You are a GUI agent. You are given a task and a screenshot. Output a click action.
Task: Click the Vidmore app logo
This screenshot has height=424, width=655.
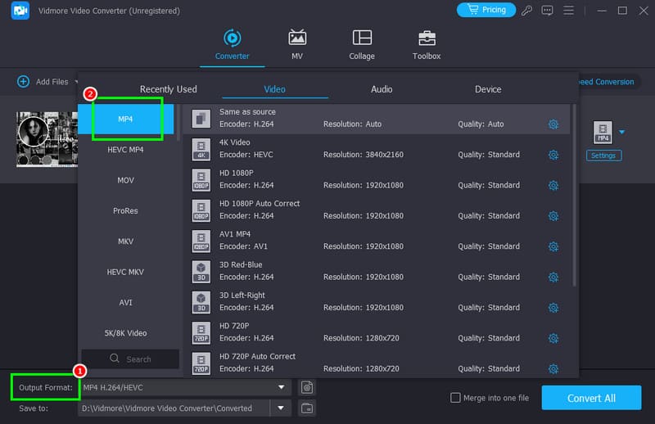click(20, 11)
